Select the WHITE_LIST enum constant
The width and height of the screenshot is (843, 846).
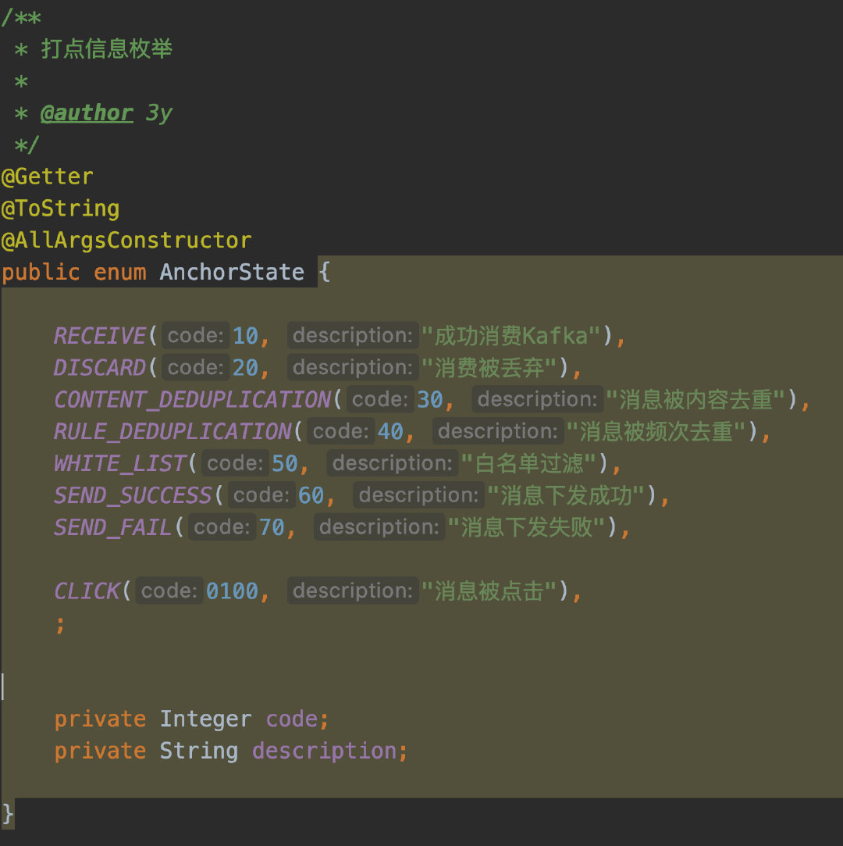click(x=119, y=462)
